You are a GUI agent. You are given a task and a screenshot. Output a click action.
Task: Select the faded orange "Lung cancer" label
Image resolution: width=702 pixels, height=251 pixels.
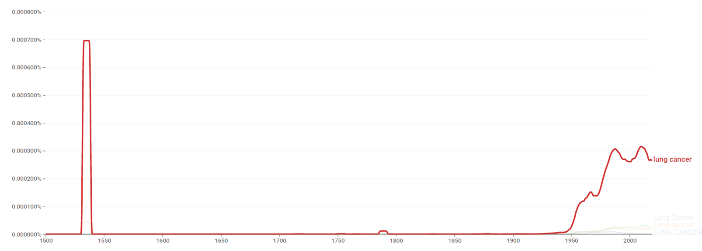[x=673, y=225]
